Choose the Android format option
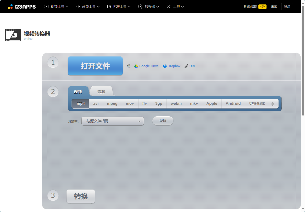This screenshot has width=305, height=212. pyautogui.click(x=233, y=104)
